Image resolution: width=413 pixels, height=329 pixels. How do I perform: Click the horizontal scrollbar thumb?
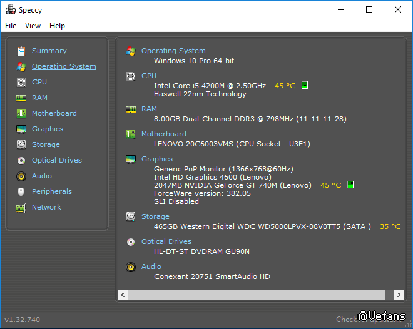pyautogui.click(x=257, y=295)
